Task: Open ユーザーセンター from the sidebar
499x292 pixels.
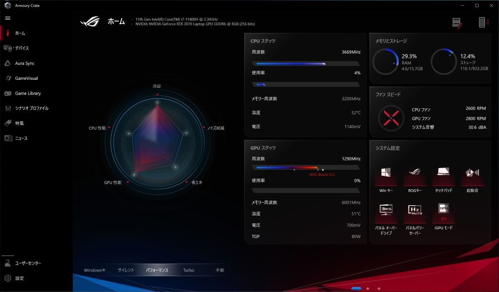Action: pyautogui.click(x=28, y=263)
